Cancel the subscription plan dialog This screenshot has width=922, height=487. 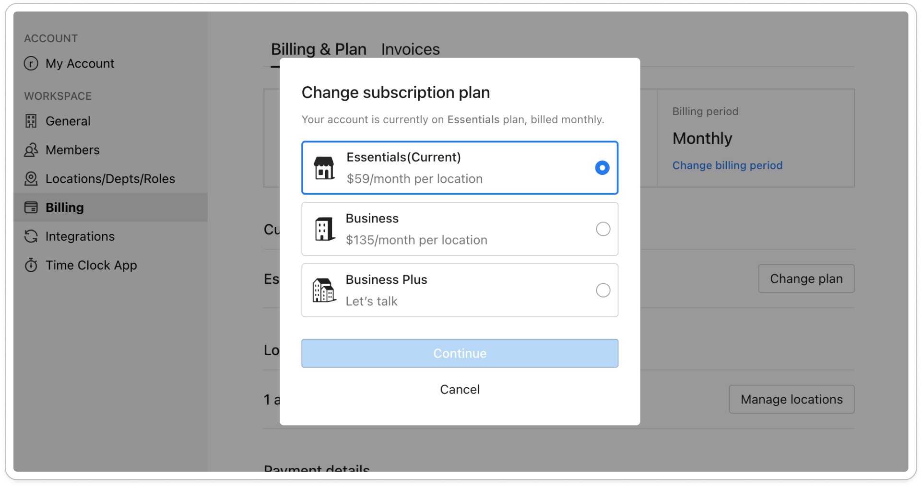[460, 389]
